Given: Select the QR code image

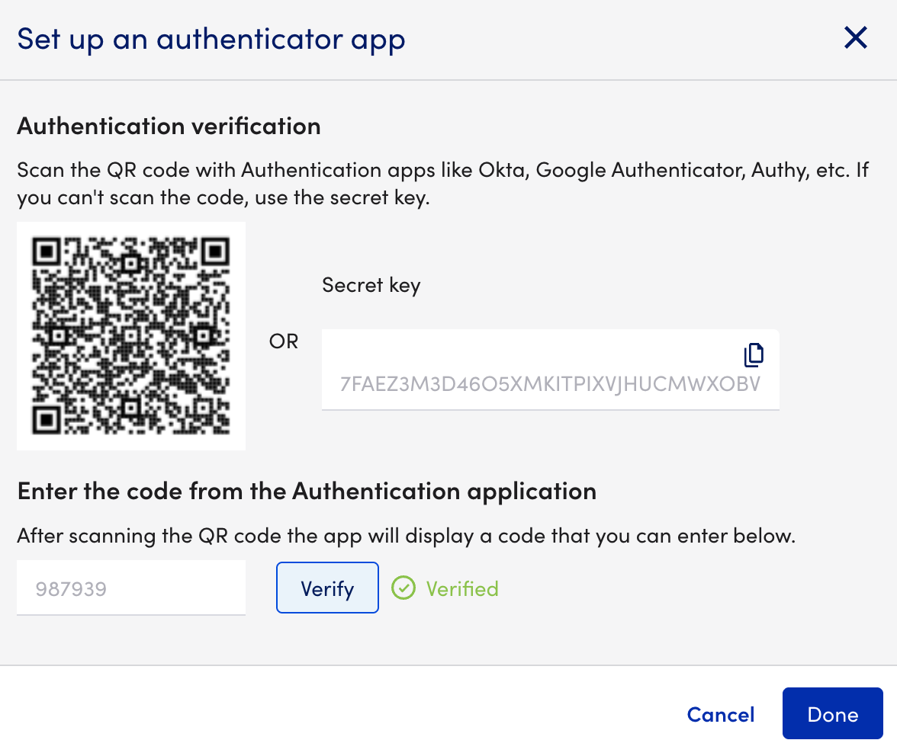Looking at the screenshot, I should pos(130,335).
